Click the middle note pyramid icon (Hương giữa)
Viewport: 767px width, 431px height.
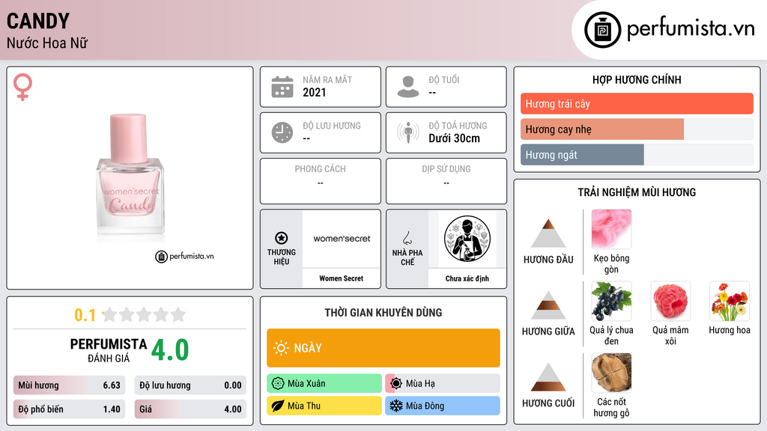tap(548, 305)
